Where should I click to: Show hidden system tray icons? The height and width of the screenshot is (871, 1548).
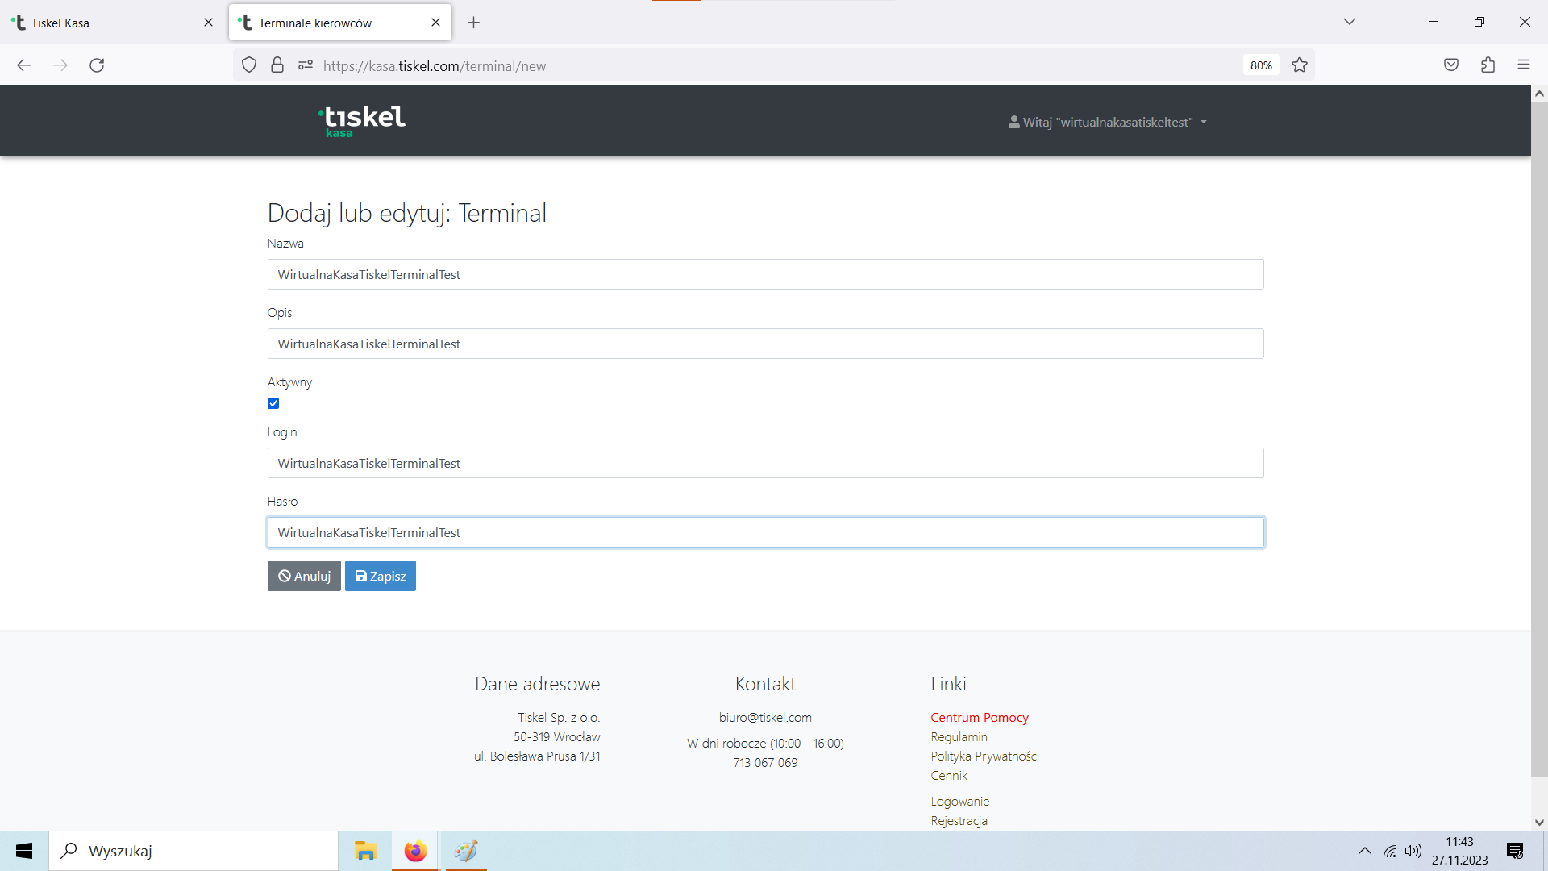coord(1365,851)
